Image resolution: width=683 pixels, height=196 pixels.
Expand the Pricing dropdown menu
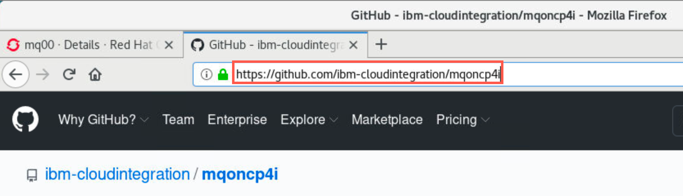point(463,120)
